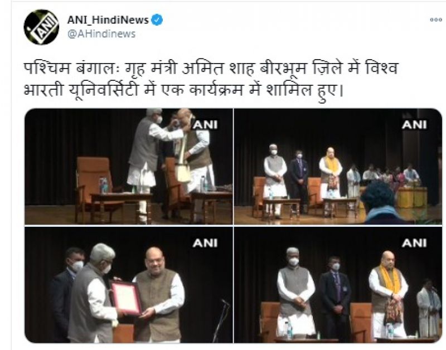Open the bottom-right photo of three men standing

coord(338,285)
